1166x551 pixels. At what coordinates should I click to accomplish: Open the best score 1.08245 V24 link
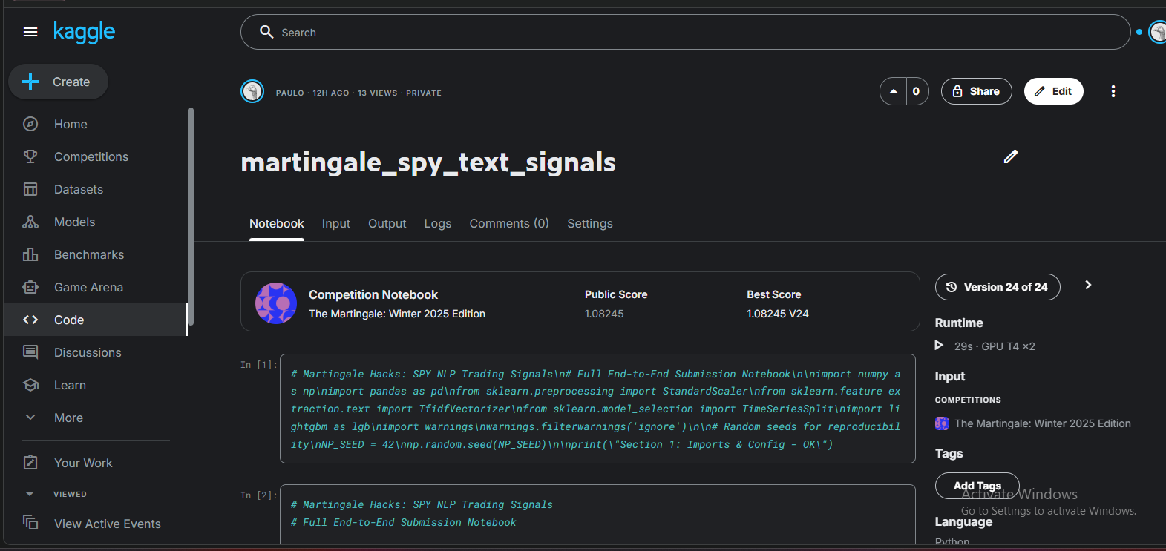(777, 314)
